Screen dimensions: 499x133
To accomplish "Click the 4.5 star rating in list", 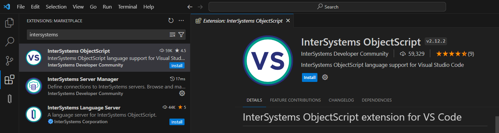I will coord(180,51).
